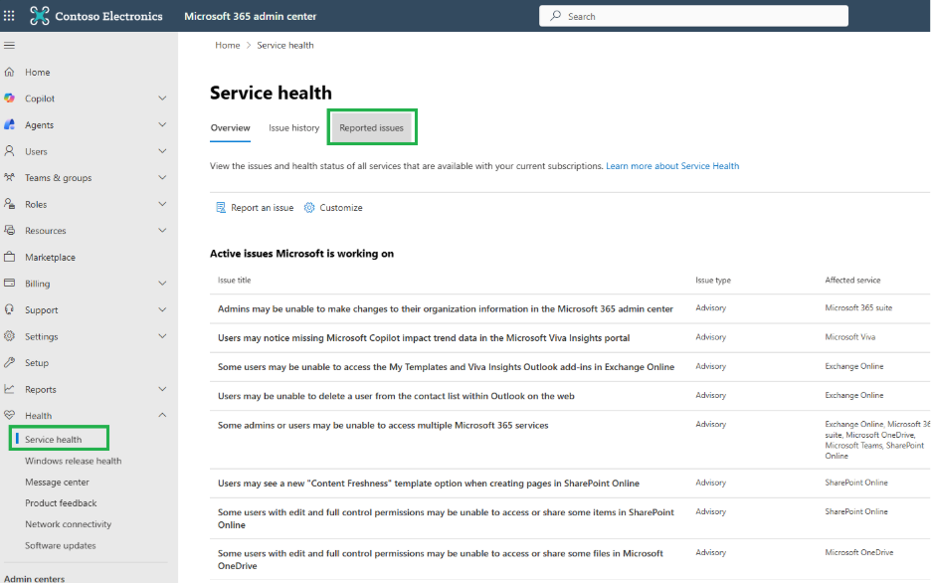Click the Teams & groups icon
931x583 pixels.
[10, 177]
